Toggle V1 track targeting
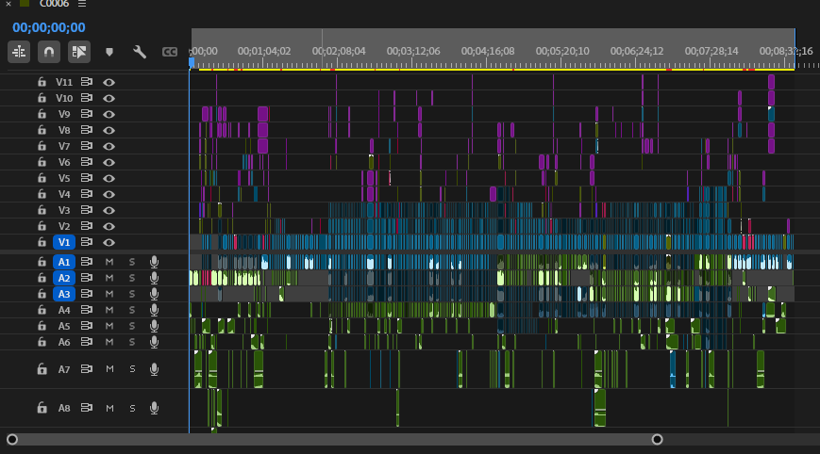 [64, 242]
